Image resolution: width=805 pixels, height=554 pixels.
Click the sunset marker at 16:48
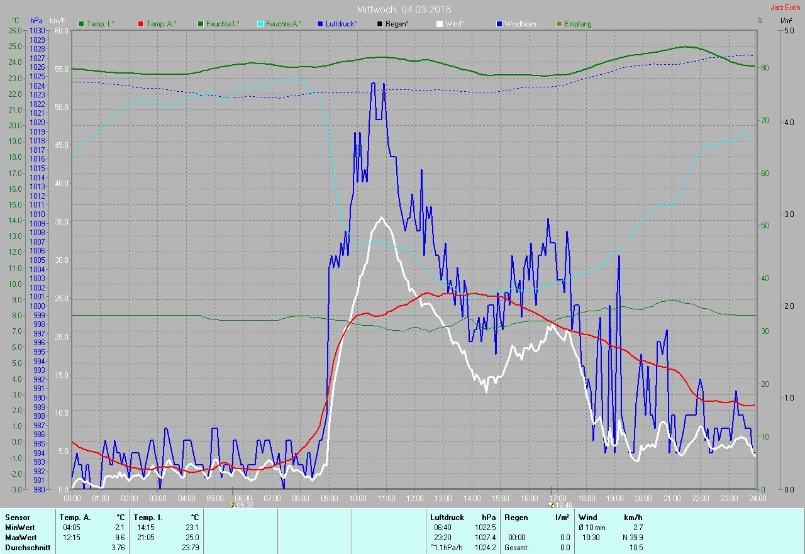pos(552,504)
